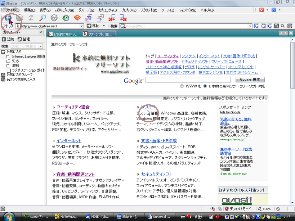
Task: Open the 無料で遊べるゲーム link
Action: coord(242,72)
